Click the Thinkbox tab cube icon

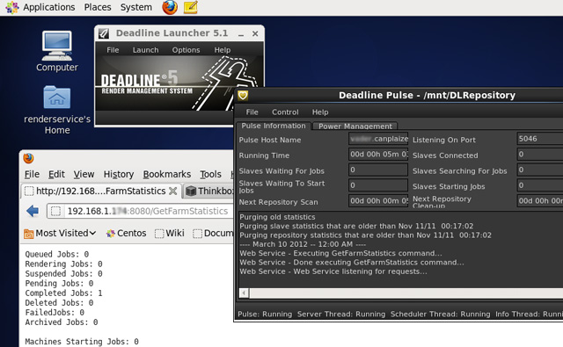point(191,192)
